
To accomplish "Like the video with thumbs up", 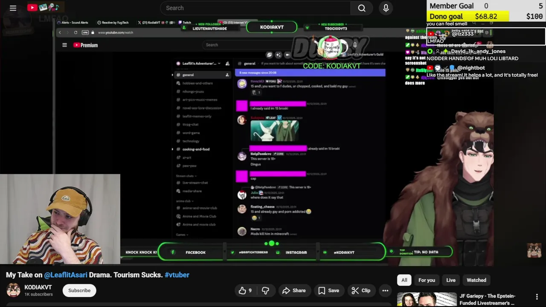I will coord(245,290).
